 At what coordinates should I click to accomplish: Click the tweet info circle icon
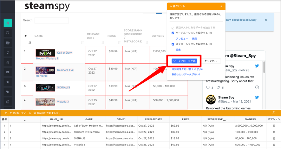click(257, 87)
